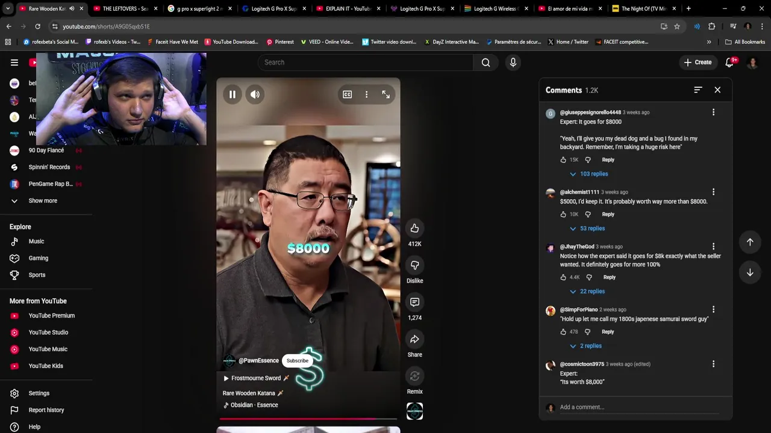
Task: Reply to JhayTheGod's comment
Action: click(609, 277)
